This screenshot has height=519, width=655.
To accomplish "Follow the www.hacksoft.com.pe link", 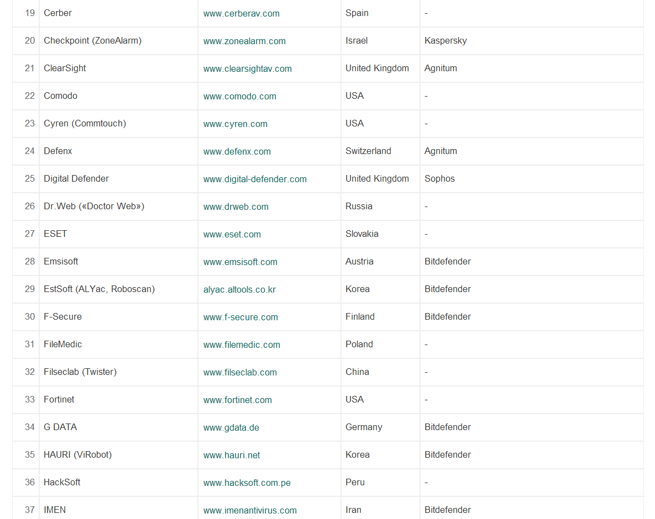I will [247, 483].
